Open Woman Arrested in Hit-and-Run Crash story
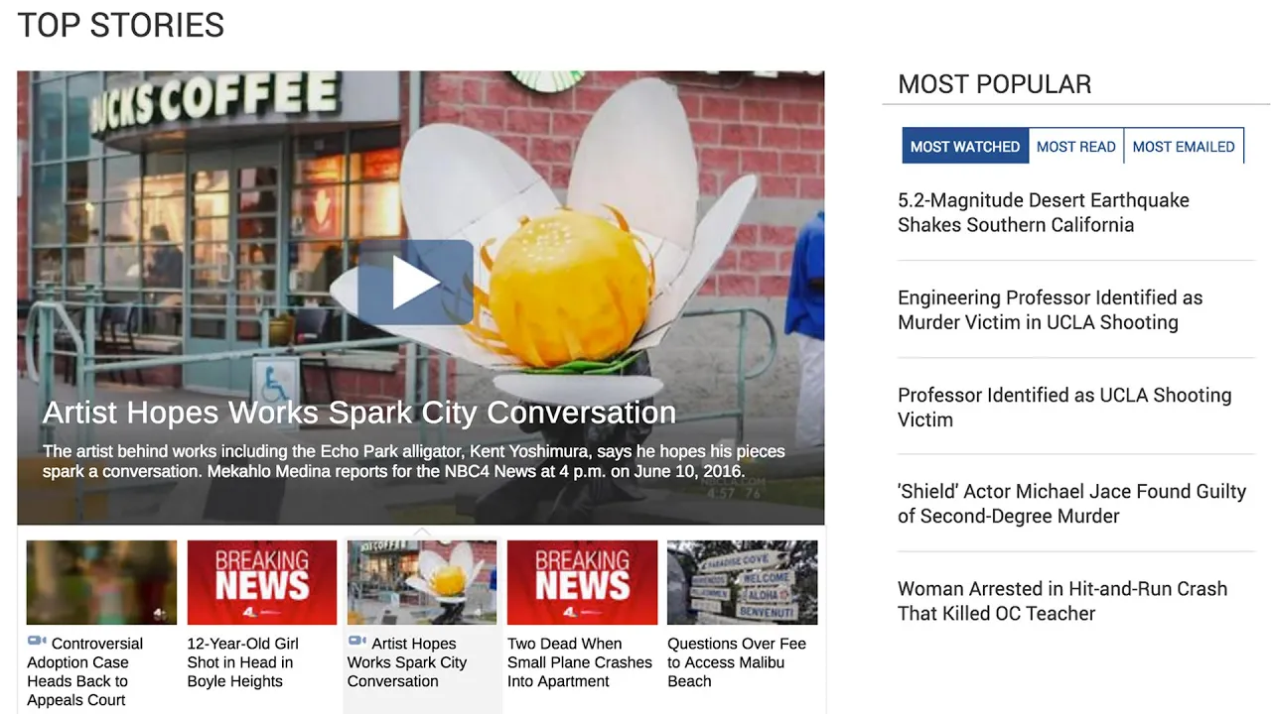 click(1062, 600)
